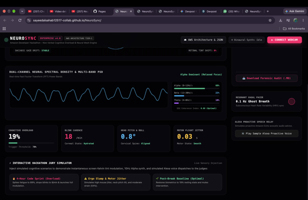Switch to the Video det YouTube tab

58,11
